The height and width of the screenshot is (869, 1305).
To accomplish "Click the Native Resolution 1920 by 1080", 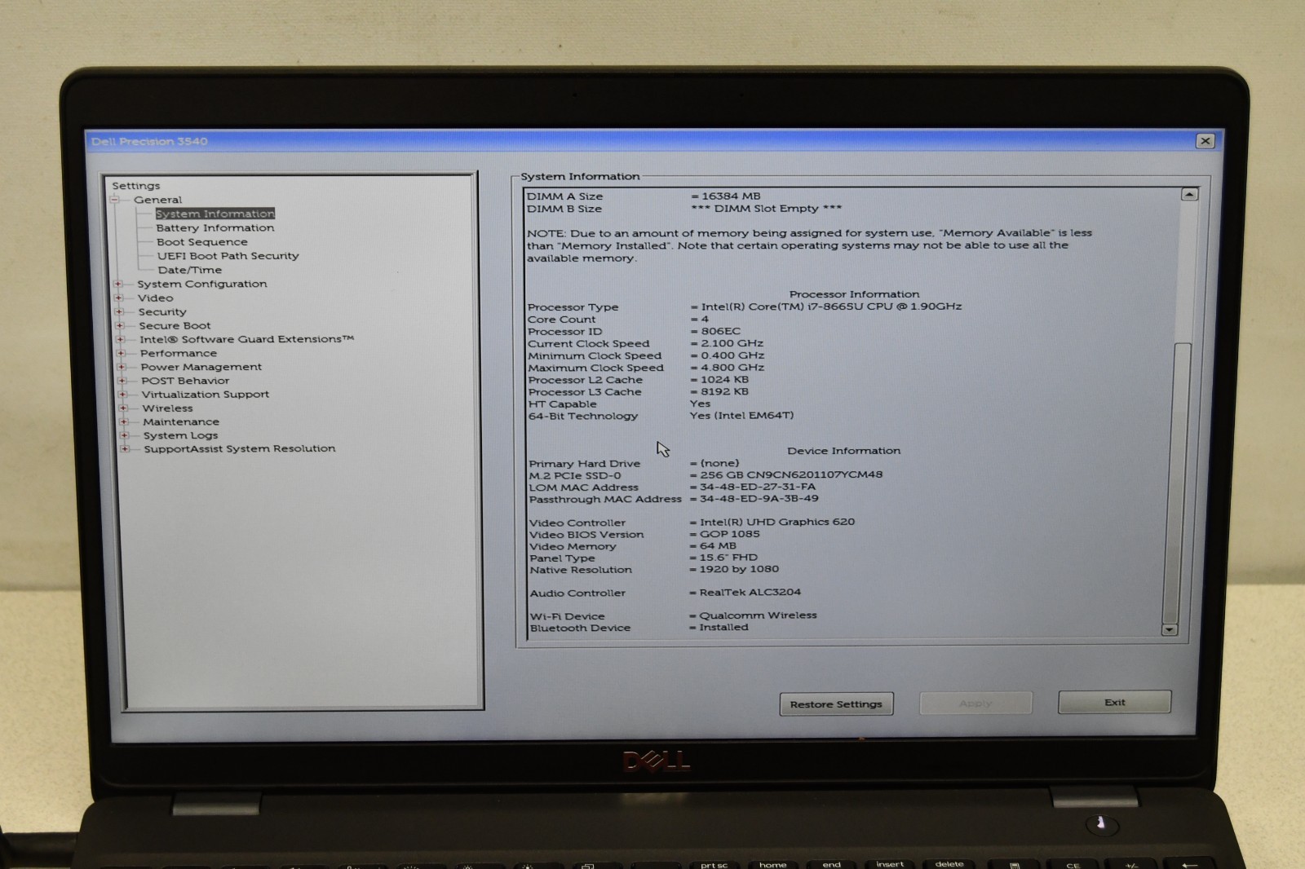I will (x=739, y=569).
